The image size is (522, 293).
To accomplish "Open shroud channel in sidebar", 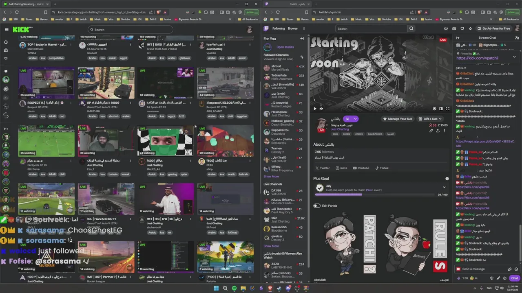I will coord(284,68).
